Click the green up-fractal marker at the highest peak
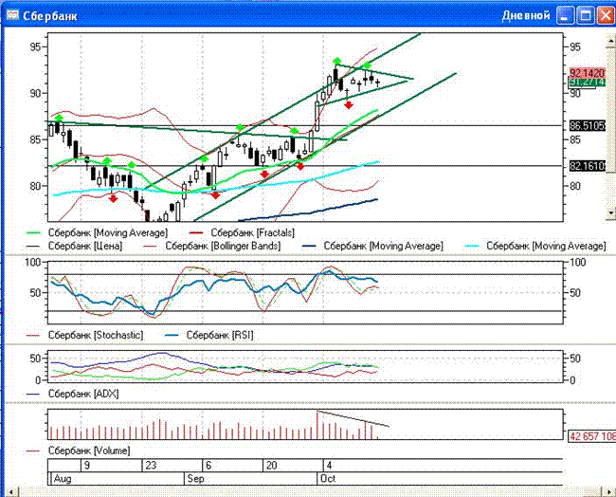Image resolution: width=616 pixels, height=497 pixels. coord(336,61)
